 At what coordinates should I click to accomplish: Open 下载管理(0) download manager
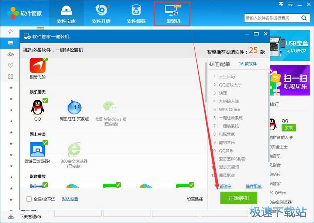30,217
